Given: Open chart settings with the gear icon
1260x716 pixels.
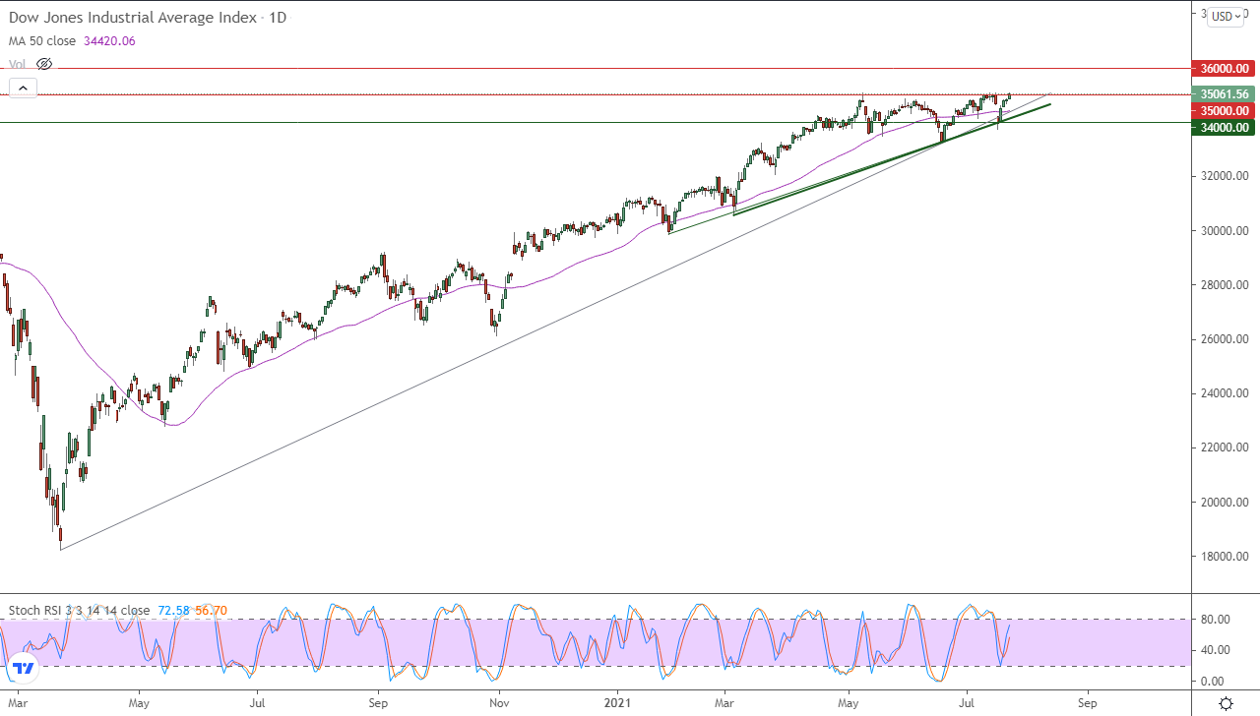Looking at the screenshot, I should point(1226,703).
